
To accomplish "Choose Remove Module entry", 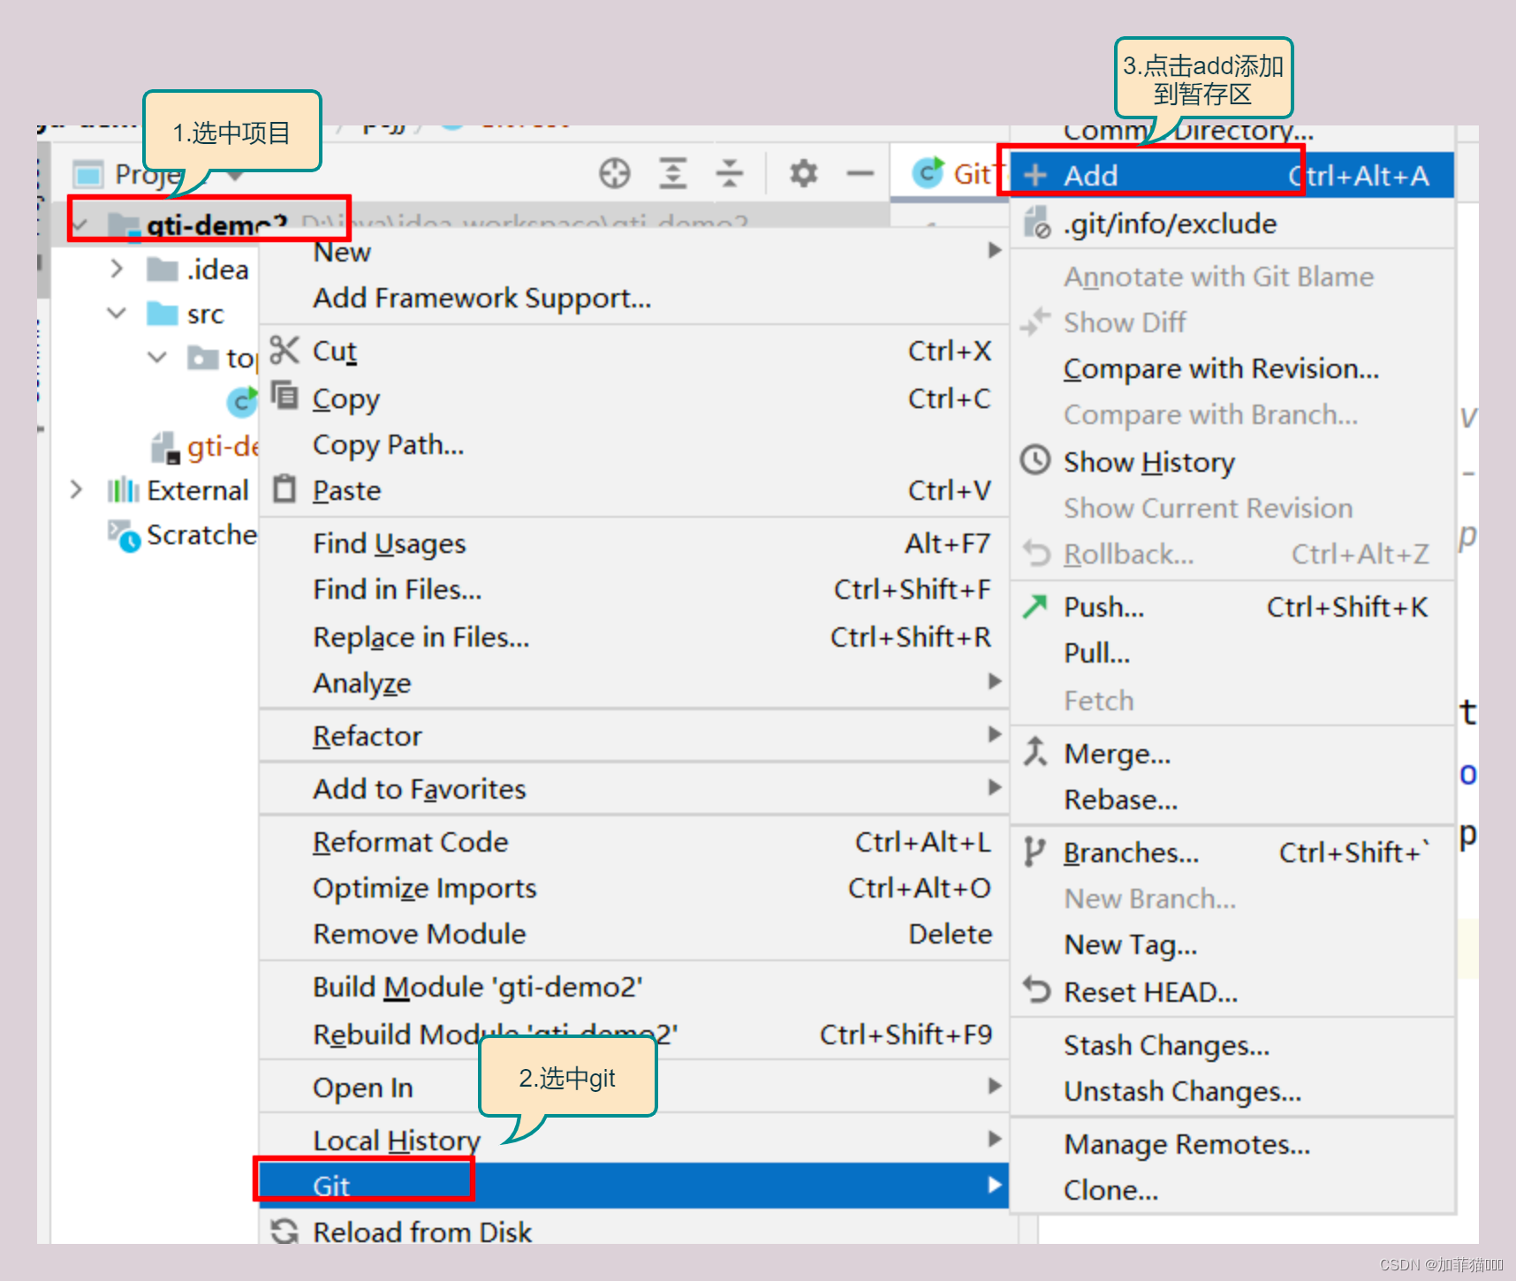I will click(x=634, y=934).
